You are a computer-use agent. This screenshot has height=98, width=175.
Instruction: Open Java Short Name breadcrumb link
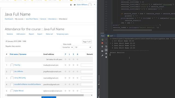(32, 19)
